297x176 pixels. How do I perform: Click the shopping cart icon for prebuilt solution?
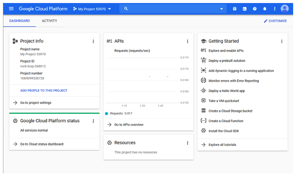pyautogui.click(x=203, y=60)
